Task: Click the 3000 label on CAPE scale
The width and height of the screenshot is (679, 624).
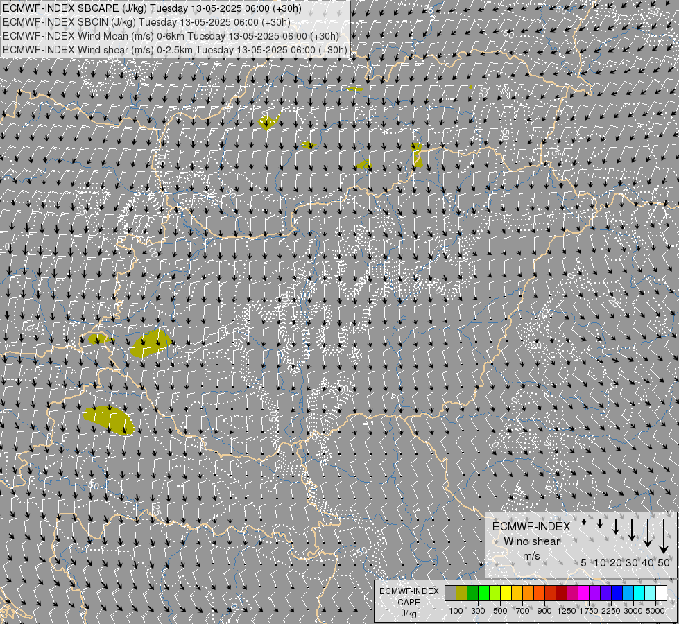Action: coord(633,611)
